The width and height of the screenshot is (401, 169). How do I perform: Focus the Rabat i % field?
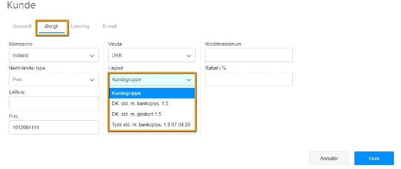[249, 79]
